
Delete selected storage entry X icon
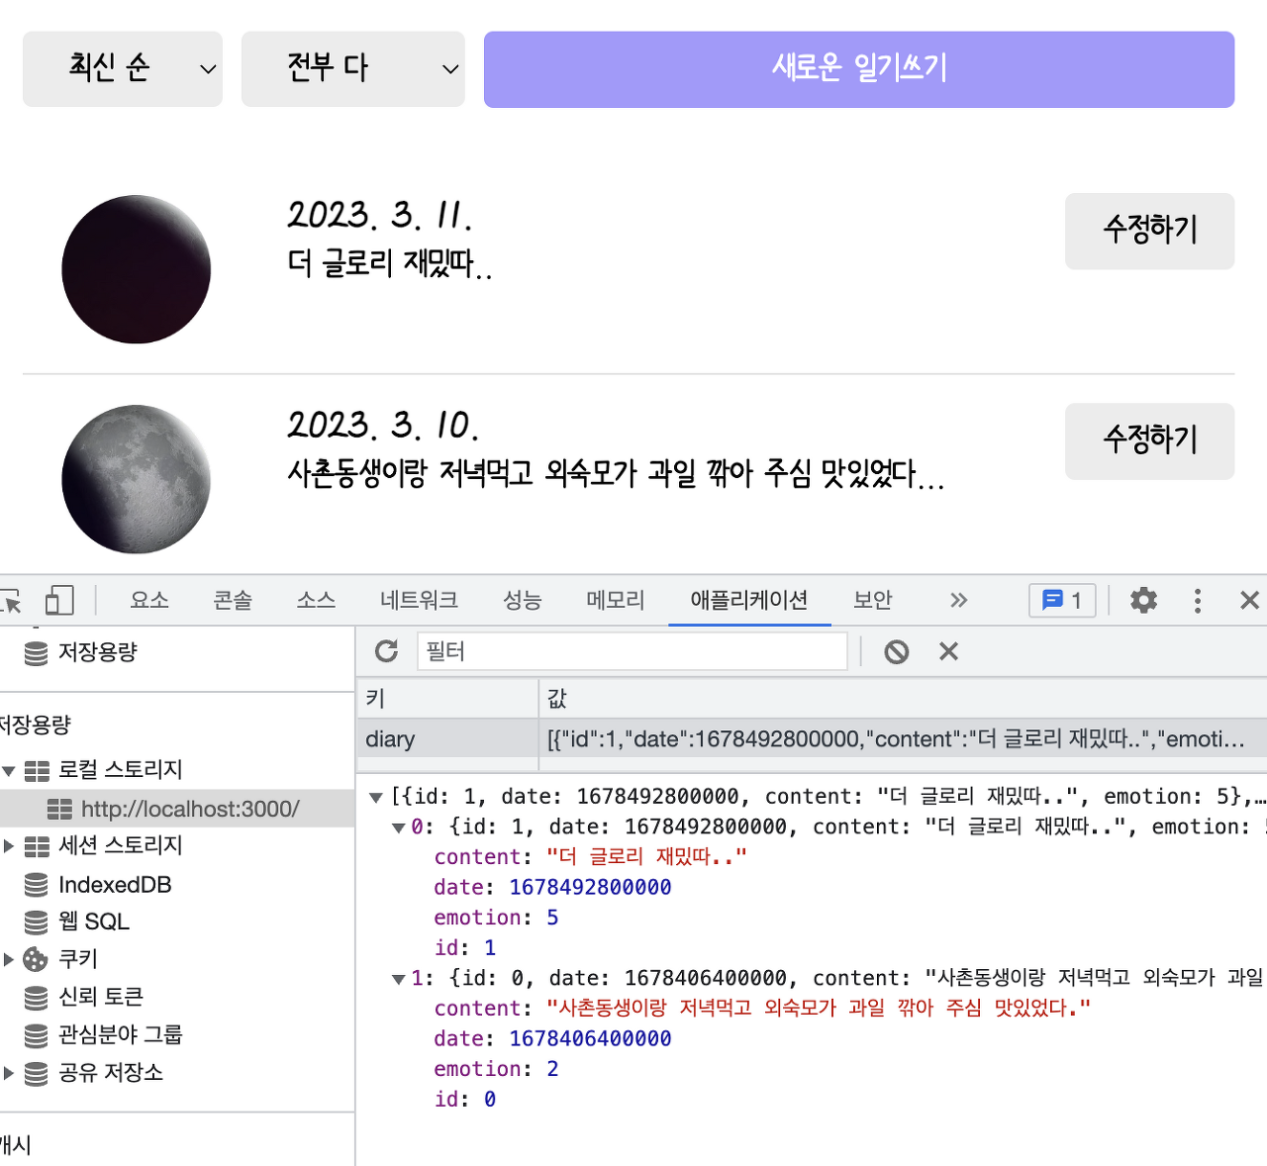coord(948,651)
